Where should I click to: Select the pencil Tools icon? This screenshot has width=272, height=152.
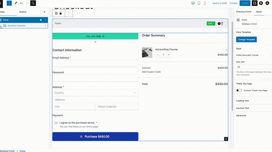(16, 3)
